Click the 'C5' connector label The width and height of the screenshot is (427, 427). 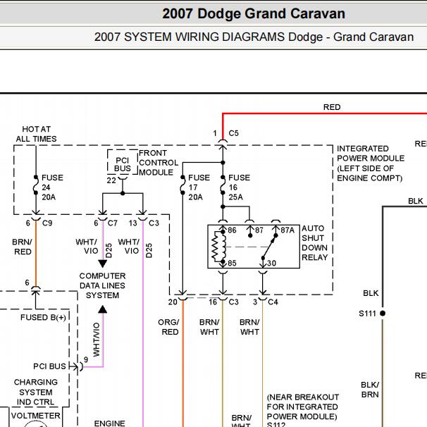tap(233, 133)
